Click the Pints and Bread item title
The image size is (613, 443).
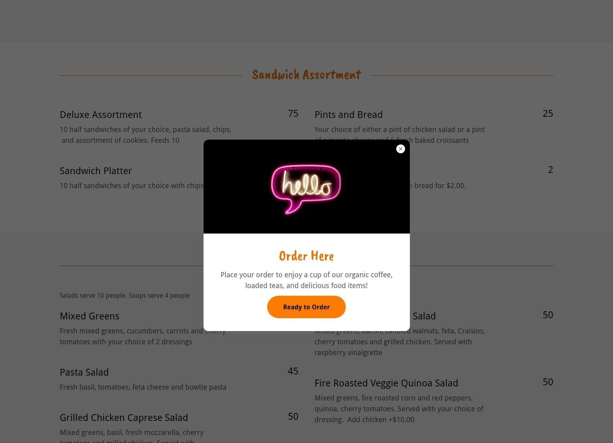point(349,115)
